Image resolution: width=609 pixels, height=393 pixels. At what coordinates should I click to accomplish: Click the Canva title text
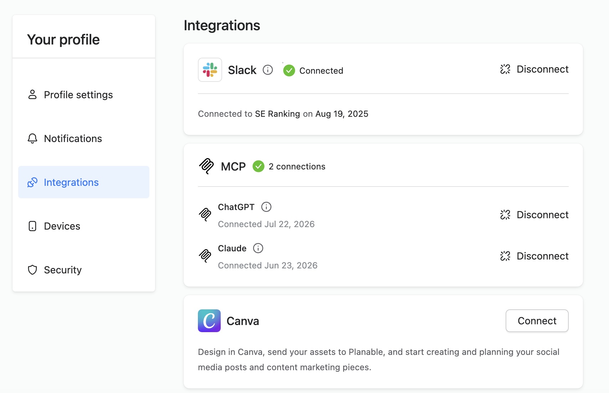[243, 321]
